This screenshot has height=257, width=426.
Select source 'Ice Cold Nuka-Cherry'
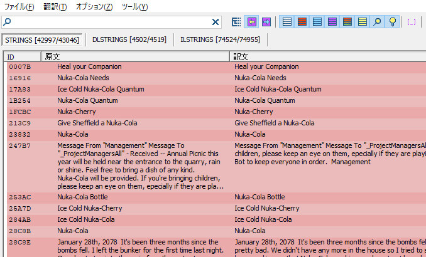(90, 208)
